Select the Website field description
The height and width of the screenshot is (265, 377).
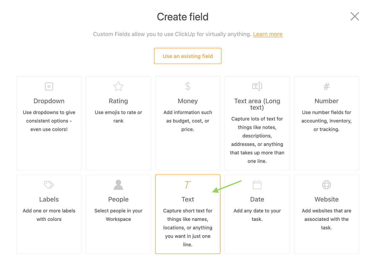coord(326,219)
